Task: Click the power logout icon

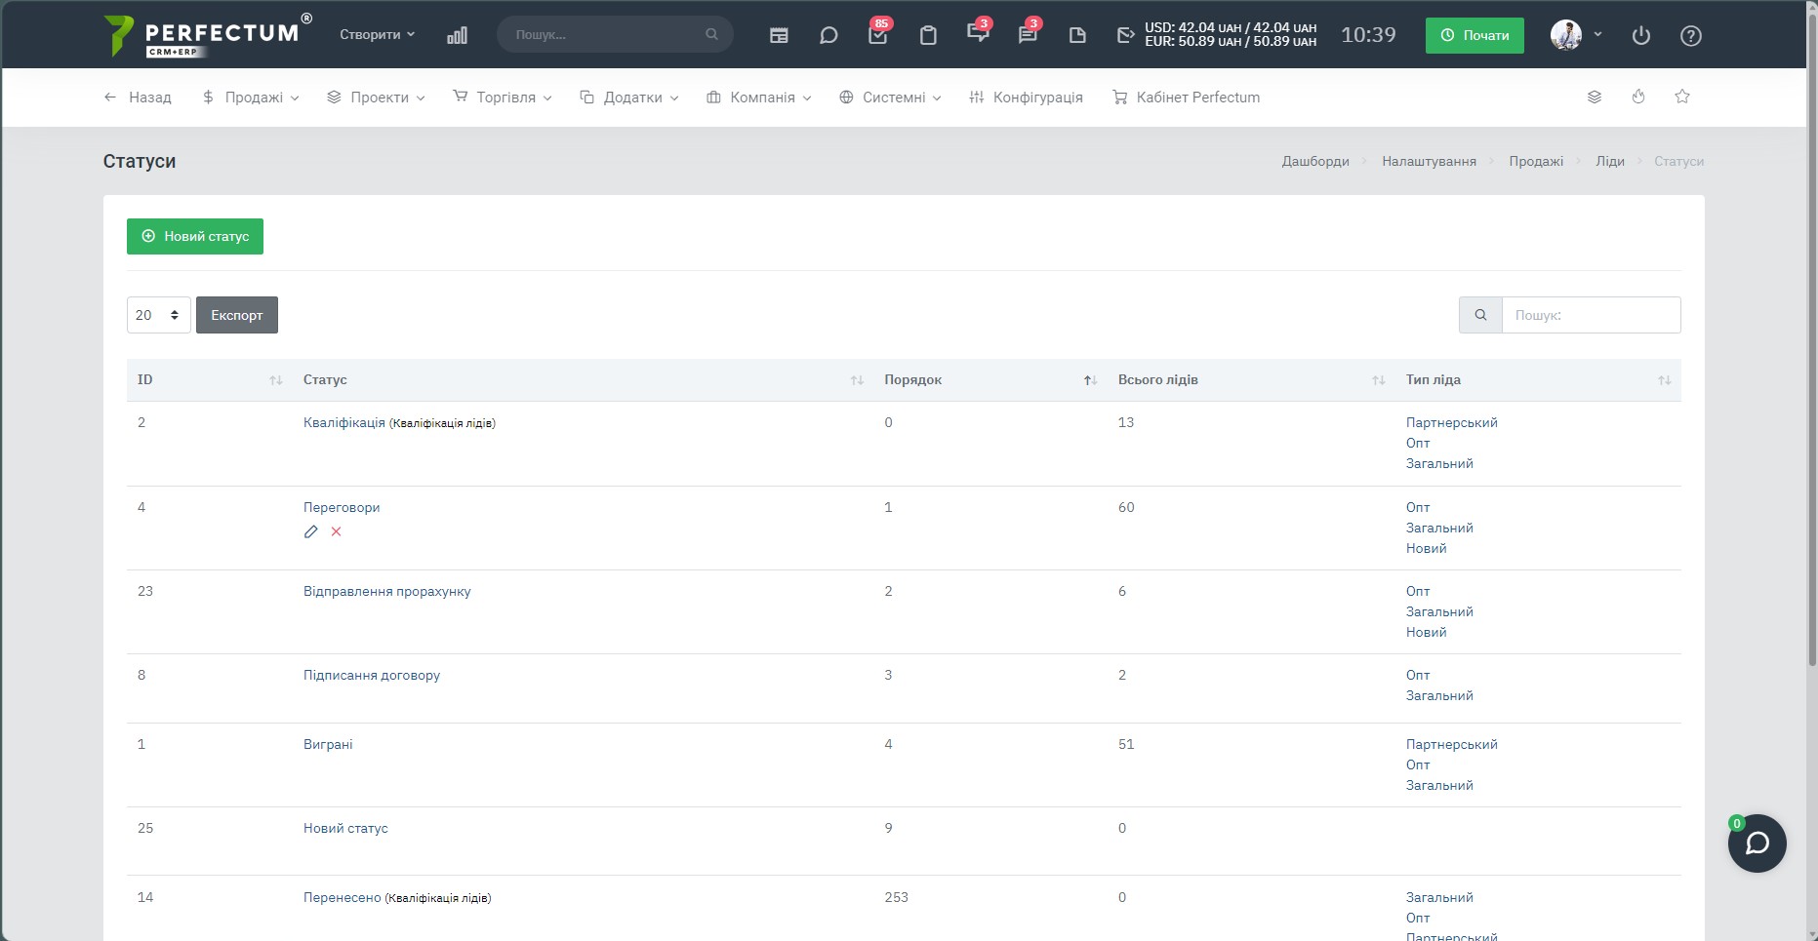Action: [x=1641, y=35]
